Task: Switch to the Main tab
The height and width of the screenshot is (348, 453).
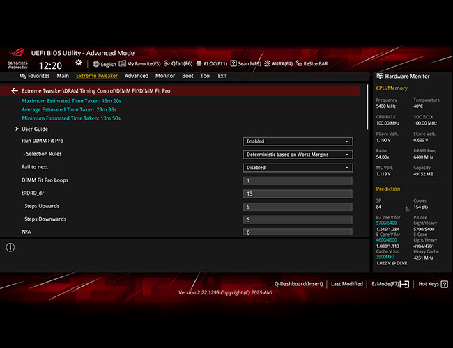Action: (x=63, y=76)
